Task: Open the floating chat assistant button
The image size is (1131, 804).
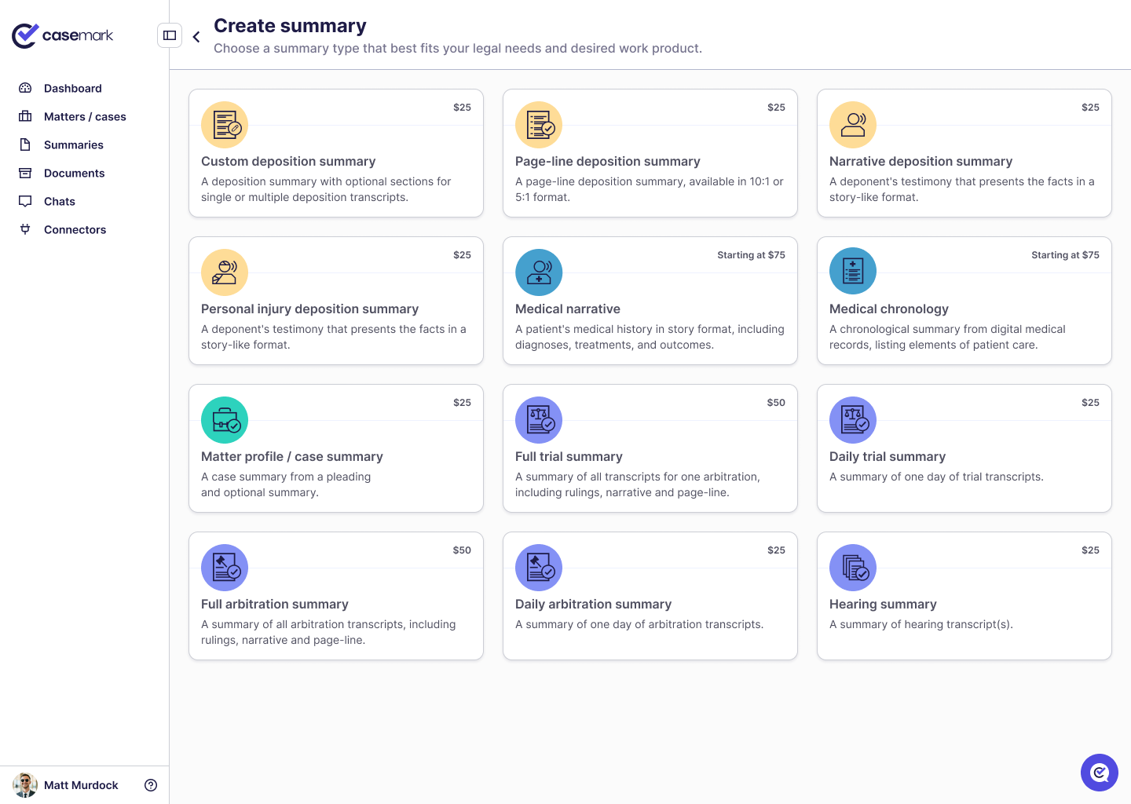Action: coord(1099,773)
